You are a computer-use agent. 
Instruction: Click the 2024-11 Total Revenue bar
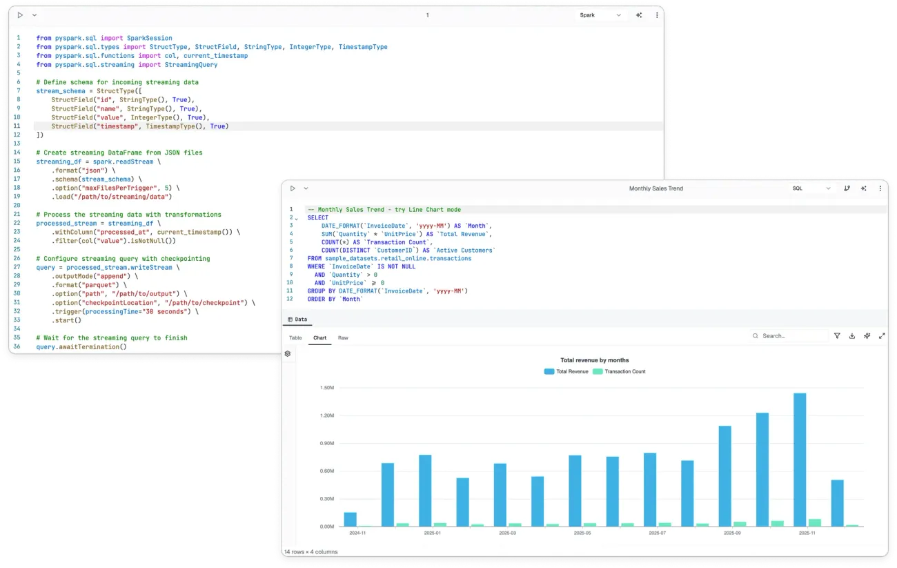click(x=350, y=520)
